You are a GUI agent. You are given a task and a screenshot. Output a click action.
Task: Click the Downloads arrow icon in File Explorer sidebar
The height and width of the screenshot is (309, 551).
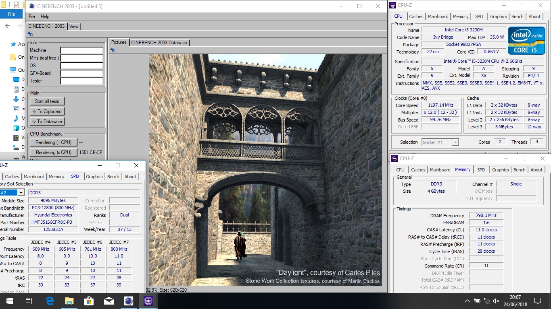(16, 99)
